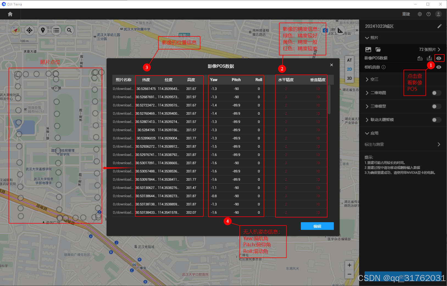Close the 影像POS数据 dialog with X
447x286 pixels.
click(332, 65)
